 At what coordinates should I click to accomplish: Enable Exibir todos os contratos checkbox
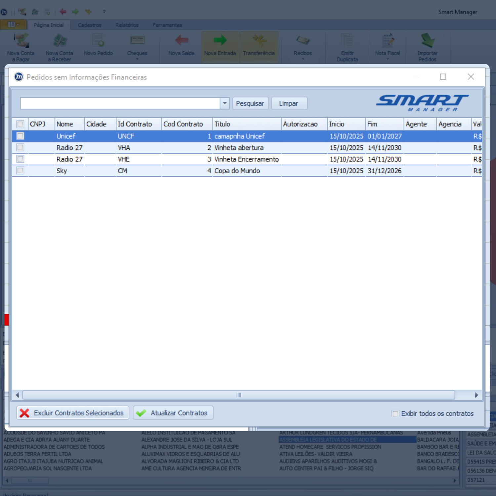pos(395,413)
